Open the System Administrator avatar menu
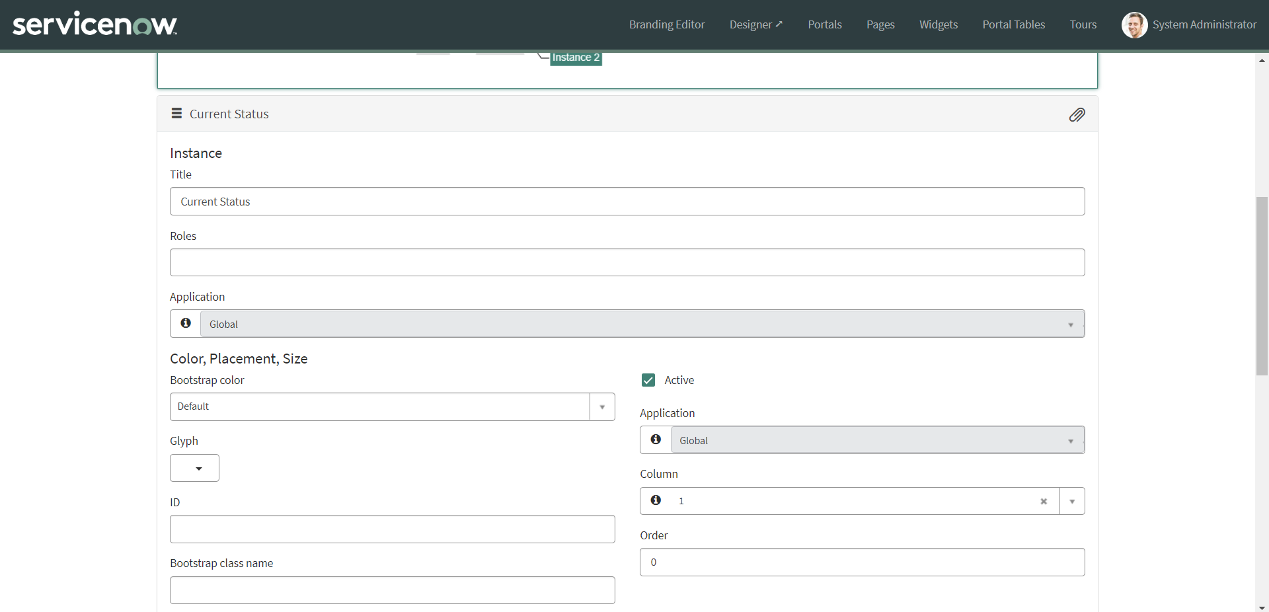1269x612 pixels. (x=1135, y=24)
